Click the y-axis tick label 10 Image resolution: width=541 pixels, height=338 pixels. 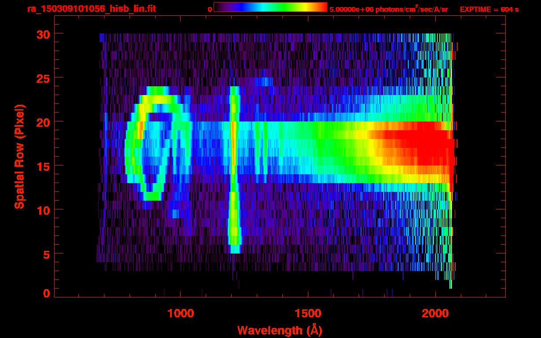coord(43,210)
